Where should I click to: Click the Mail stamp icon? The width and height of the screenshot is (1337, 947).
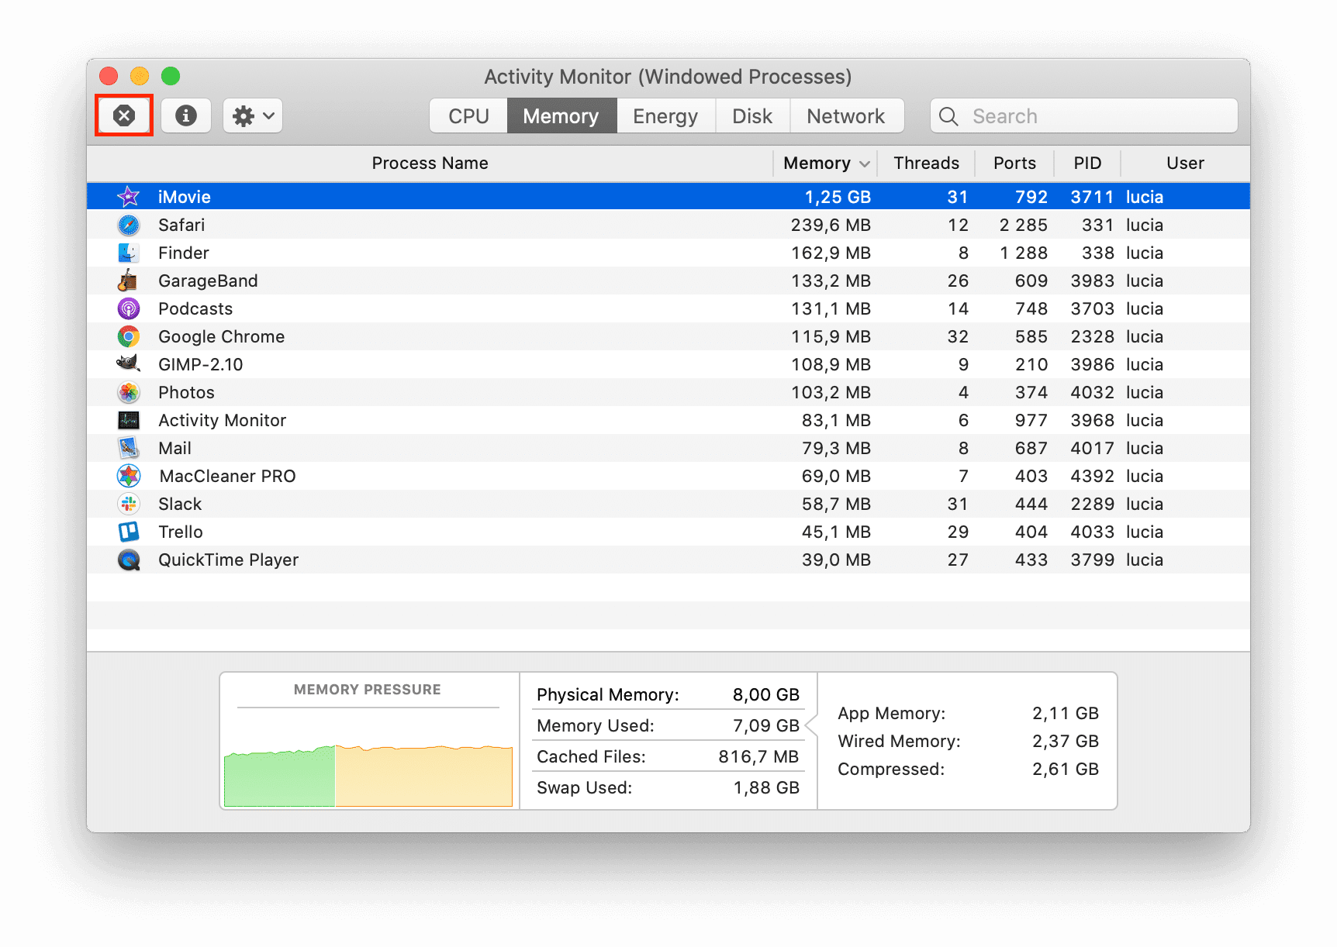point(129,448)
